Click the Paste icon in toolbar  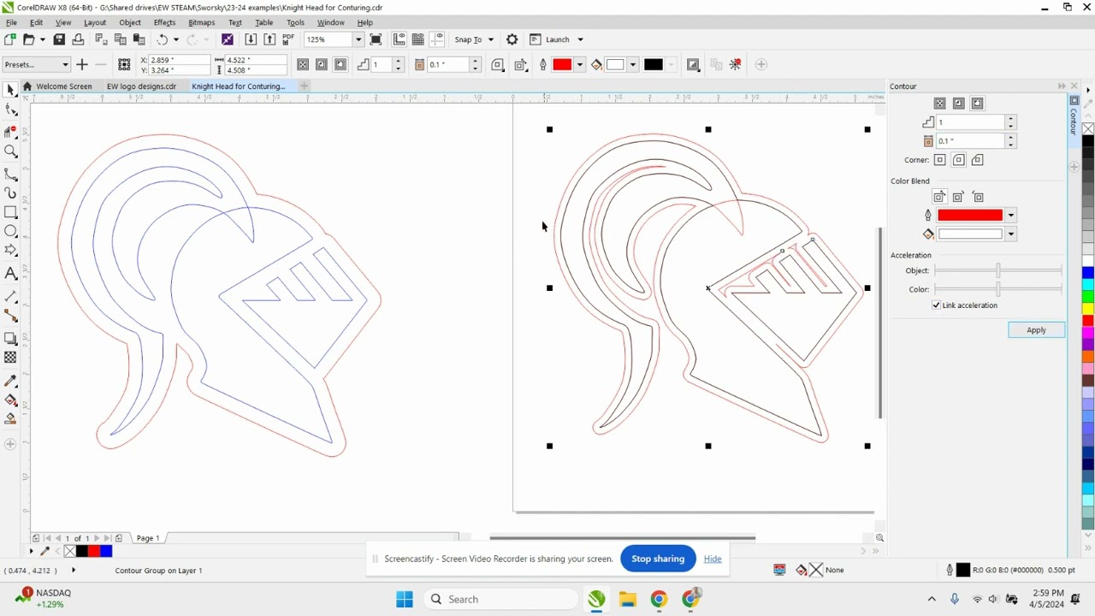tap(139, 39)
